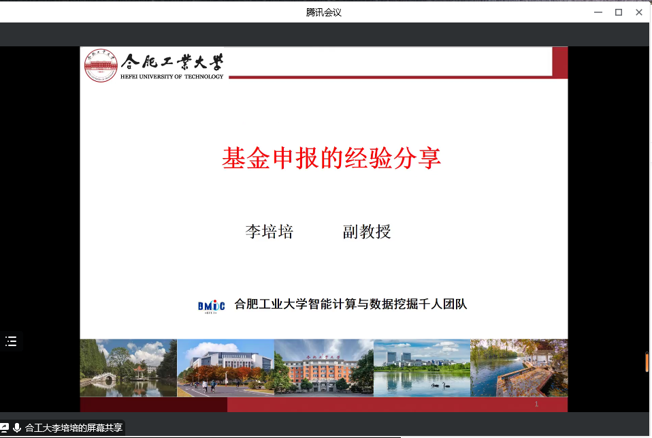The height and width of the screenshot is (438, 652).
Task: Click the BMDC team logo
Action: (x=211, y=305)
